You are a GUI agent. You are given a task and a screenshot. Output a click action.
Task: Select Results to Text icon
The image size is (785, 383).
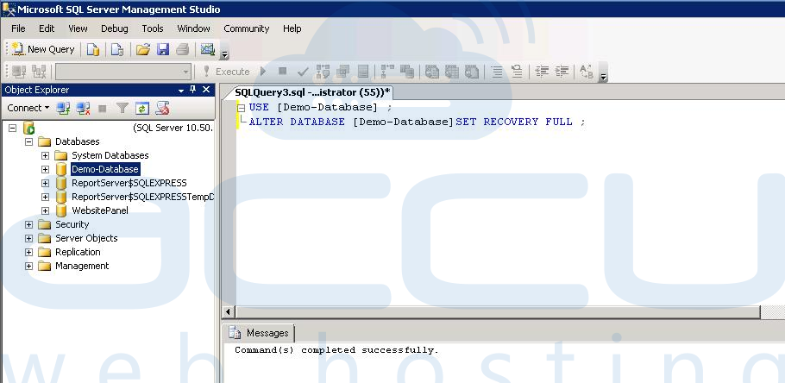click(431, 72)
